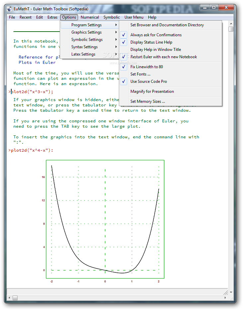Close the EuMathT window

pyautogui.click(x=226, y=8)
